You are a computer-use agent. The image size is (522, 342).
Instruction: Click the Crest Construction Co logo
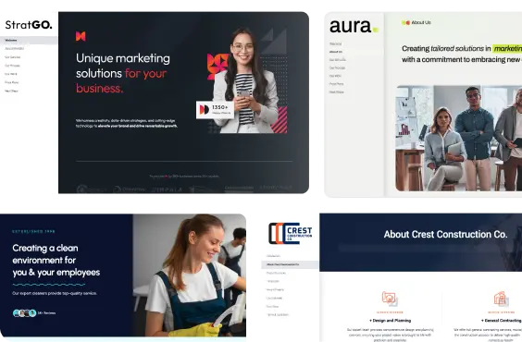click(x=291, y=233)
